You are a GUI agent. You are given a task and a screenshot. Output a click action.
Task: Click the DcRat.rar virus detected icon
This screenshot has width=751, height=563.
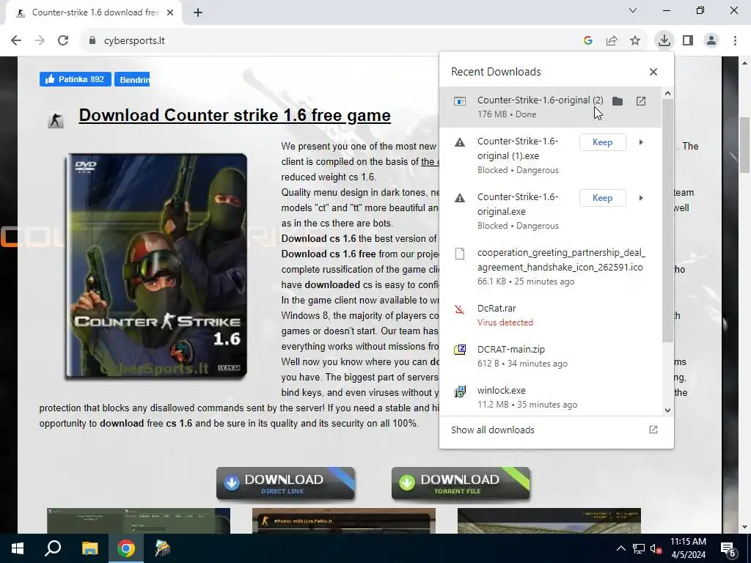tap(460, 309)
